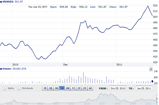The height and width of the screenshot is (105, 159).
Task: Click the 2011 label on time axis
Action: click(119, 65)
